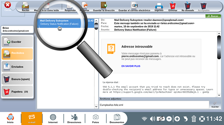This screenshot has width=224, height=125.
Task: Click the taskbar trash can icon
Action: 194,119
